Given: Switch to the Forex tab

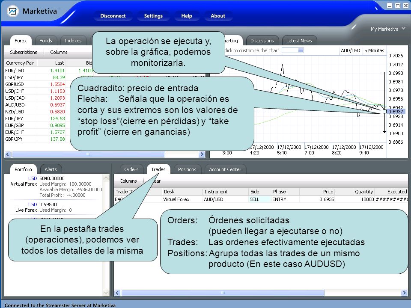Looking at the screenshot, I should [x=21, y=41].
